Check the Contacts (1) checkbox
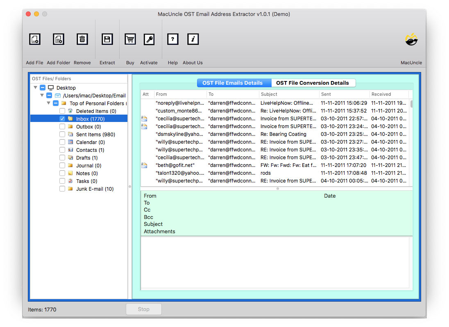Viewport: 449px width, 327px height. 62,150
